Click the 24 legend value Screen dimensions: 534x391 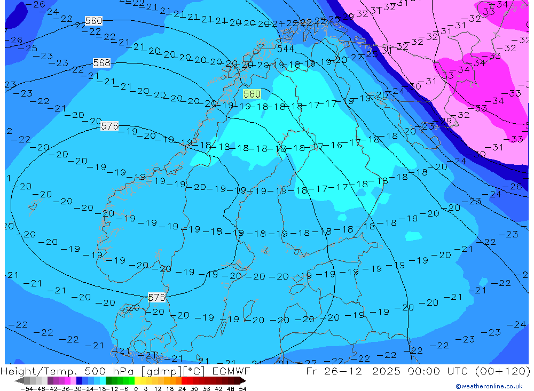click(182, 389)
